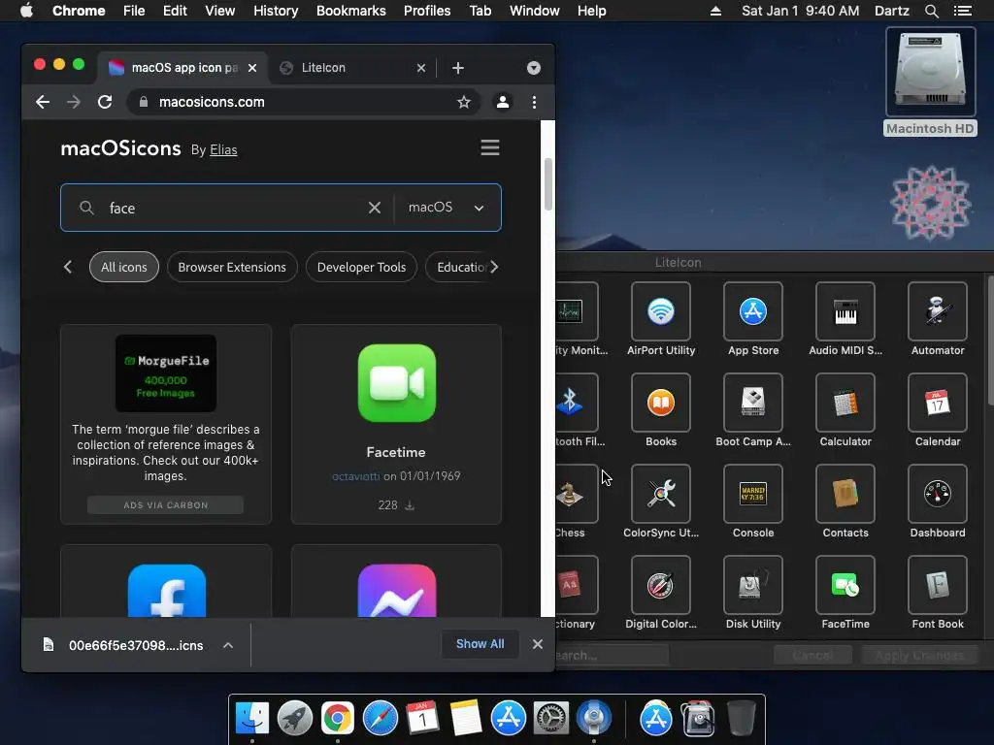Open Chrome's three-dot menu

tap(535, 102)
